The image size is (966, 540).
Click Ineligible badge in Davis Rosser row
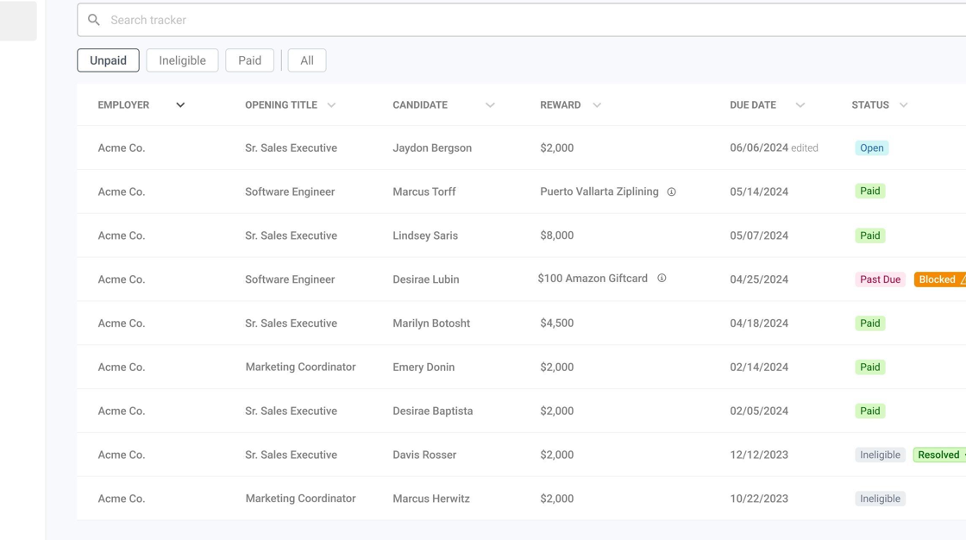[x=880, y=455]
